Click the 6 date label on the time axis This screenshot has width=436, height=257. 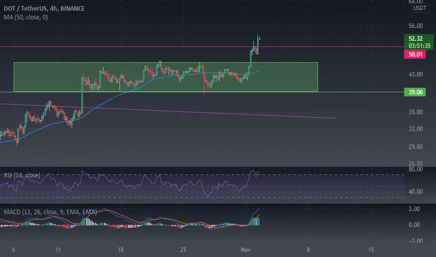pyautogui.click(x=14, y=250)
